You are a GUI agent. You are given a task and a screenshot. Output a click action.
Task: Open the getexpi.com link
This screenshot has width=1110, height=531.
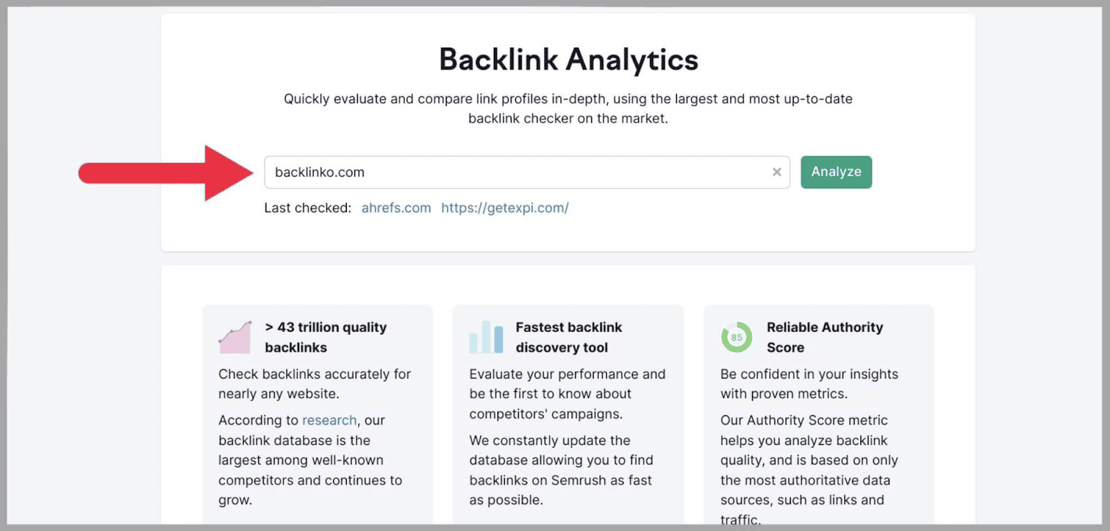pyautogui.click(x=504, y=207)
